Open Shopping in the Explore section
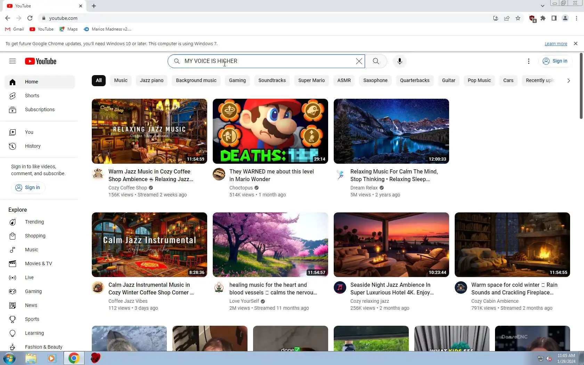Screen dimensions: 584x365 [x=40, y=236]
